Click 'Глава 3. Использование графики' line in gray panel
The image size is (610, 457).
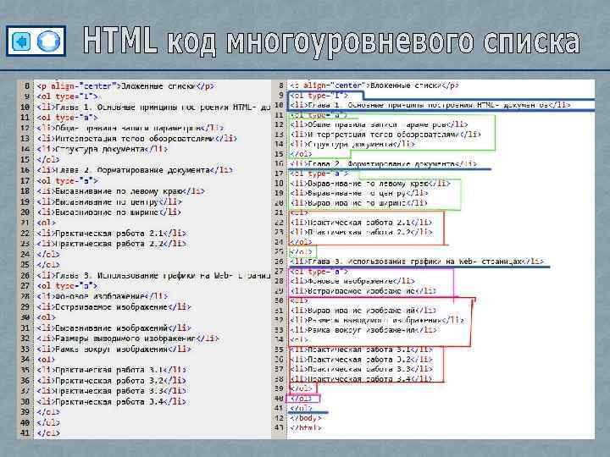pyautogui.click(x=153, y=276)
